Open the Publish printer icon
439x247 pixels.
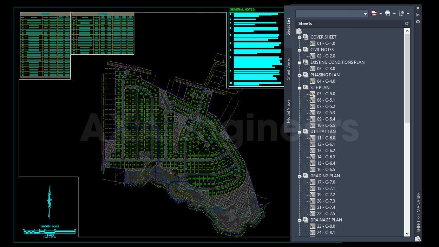tap(387, 13)
